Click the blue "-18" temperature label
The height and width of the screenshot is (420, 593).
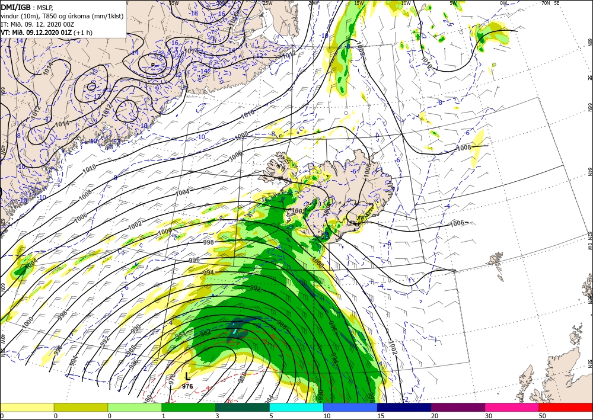[x=194, y=13]
